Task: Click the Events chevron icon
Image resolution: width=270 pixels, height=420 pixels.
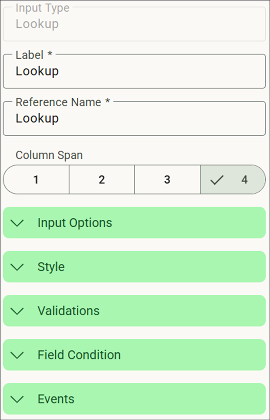Action: point(17,399)
